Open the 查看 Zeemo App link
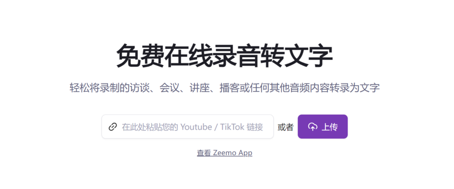The width and height of the screenshot is (454, 189). 224,153
